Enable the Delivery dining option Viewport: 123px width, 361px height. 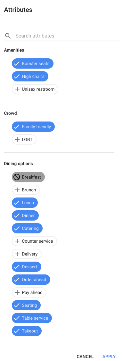click(27, 254)
